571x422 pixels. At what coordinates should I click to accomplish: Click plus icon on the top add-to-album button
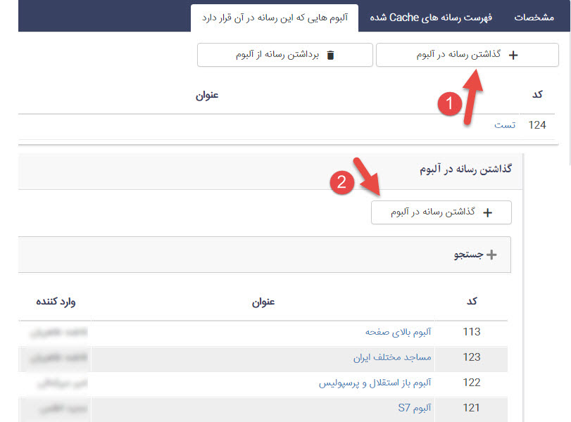[x=513, y=55]
